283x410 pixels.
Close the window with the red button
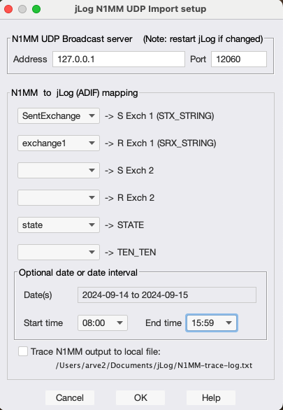8,9
